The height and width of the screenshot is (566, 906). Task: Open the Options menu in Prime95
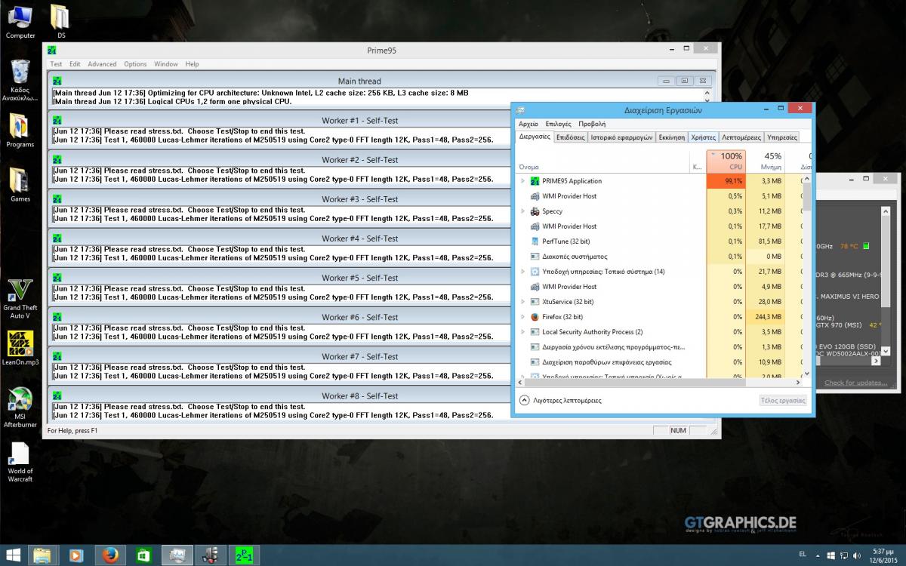(135, 64)
